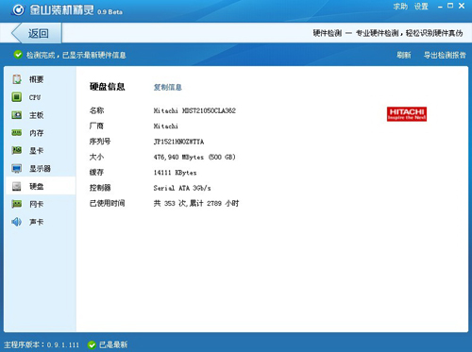Click the cache value 14111 KBytes
The height and width of the screenshot is (352, 472).
(175, 173)
